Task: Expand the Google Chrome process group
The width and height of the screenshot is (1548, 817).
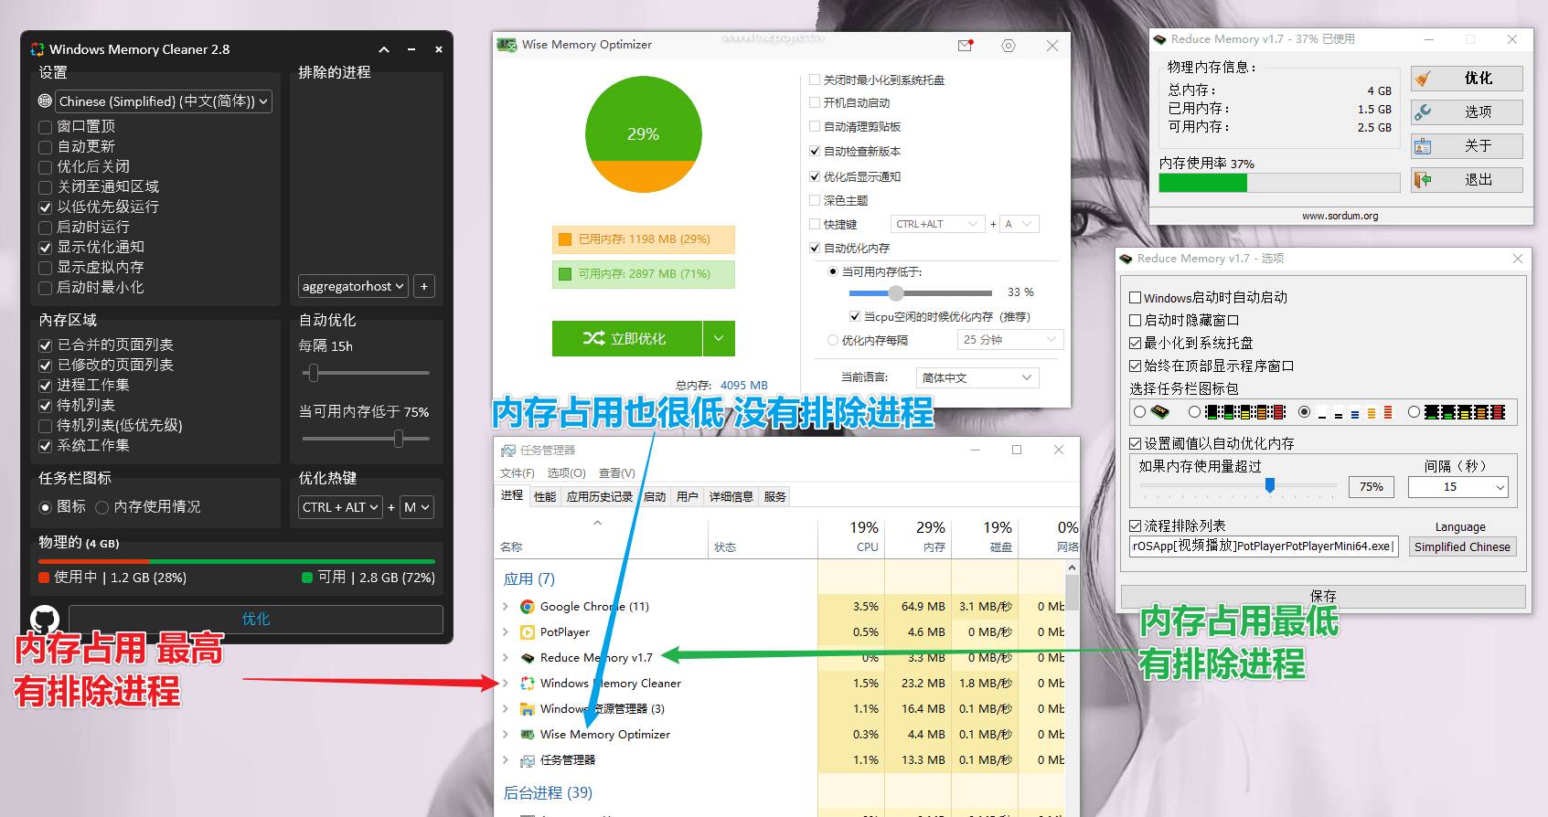Action: coord(506,607)
